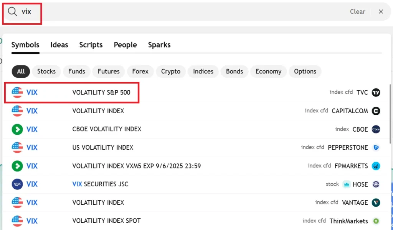The width and height of the screenshot is (393, 230).
Task: Click the FPMARKETS exchange logo icon
Action: (x=376, y=166)
